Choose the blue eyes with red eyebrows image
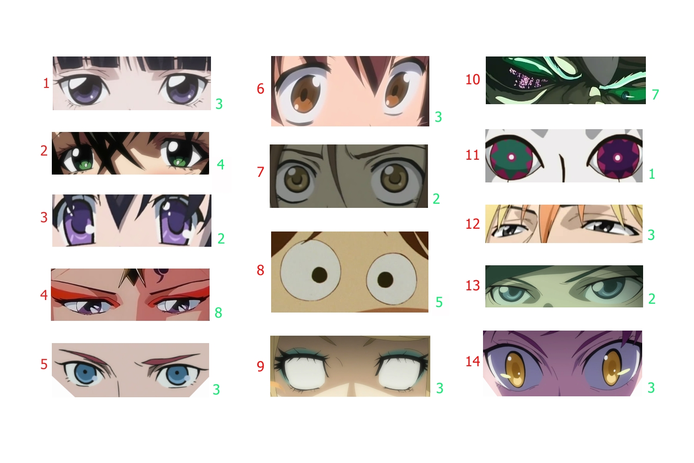The height and width of the screenshot is (463, 694). pos(130,370)
